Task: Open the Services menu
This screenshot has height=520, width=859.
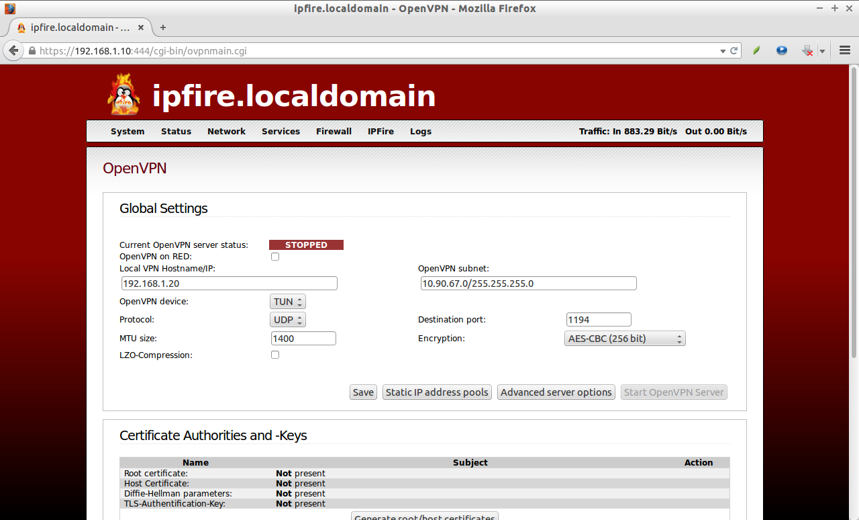Action: [281, 132]
